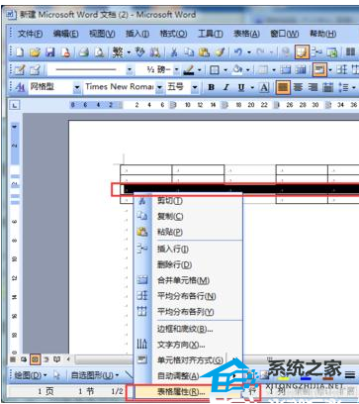Select the Draw Table pencil tool
The height and width of the screenshot is (404, 359).
tap(20, 70)
